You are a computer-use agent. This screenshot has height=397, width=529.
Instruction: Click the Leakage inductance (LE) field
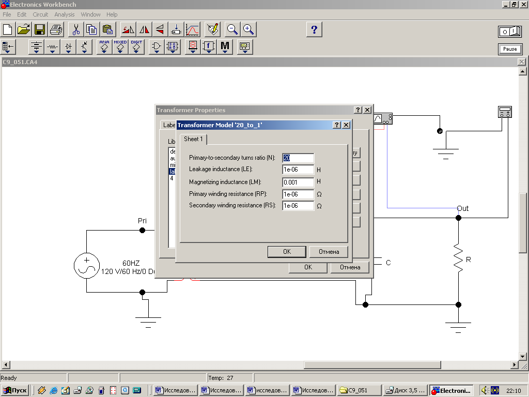298,170
